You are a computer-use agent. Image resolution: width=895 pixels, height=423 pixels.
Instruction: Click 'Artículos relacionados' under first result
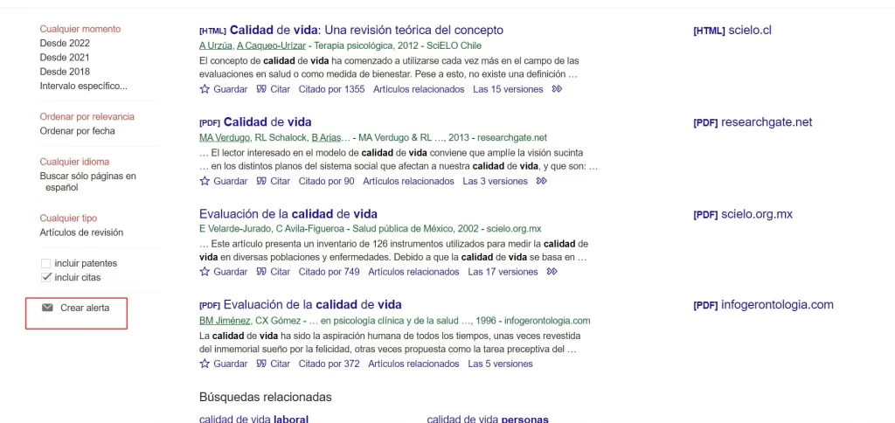419,89
